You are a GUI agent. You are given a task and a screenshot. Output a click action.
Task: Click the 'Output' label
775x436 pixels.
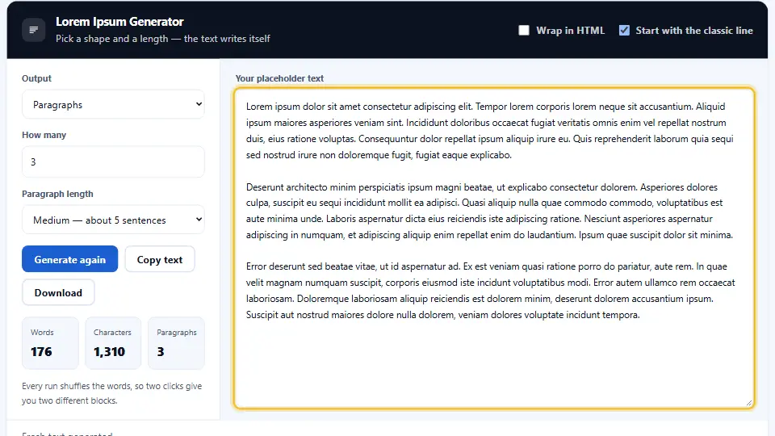[36, 78]
